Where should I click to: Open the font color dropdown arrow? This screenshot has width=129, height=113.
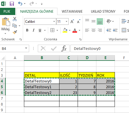[79, 30]
